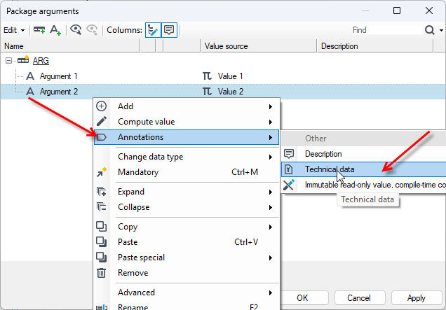
Task: Collapse the ARG tree node
Action: (x=9, y=60)
